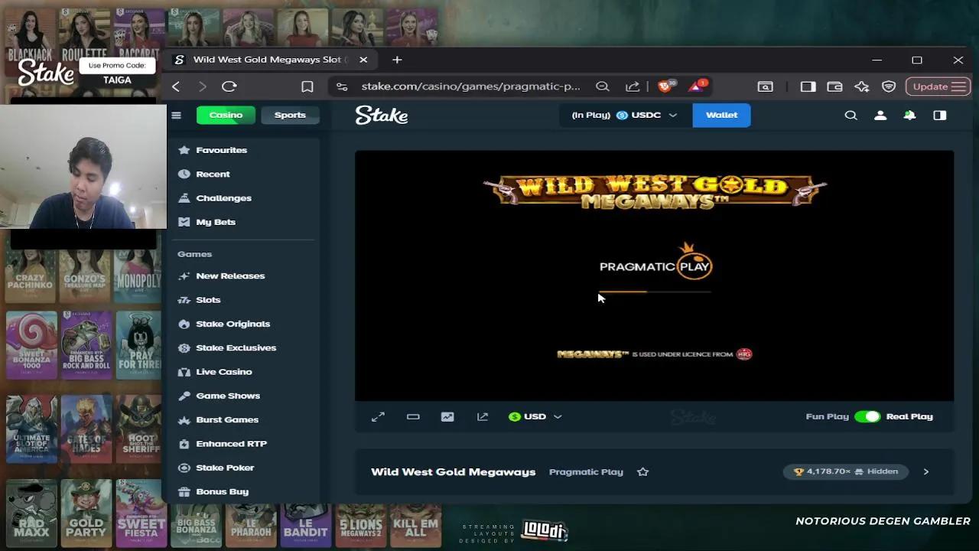Toggle the right side panel icon in Stake header

pos(939,115)
